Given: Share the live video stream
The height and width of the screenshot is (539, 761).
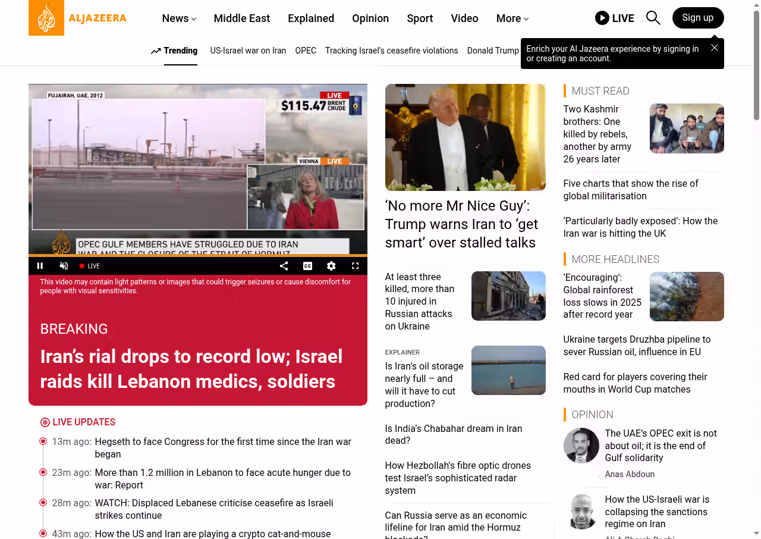Looking at the screenshot, I should pyautogui.click(x=284, y=266).
